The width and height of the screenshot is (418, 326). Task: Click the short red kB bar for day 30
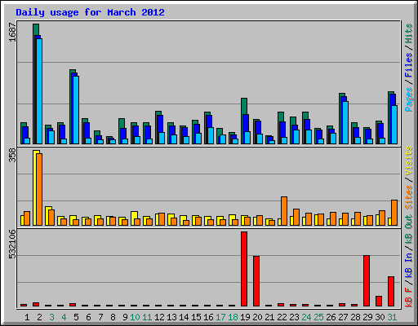coord(379,301)
